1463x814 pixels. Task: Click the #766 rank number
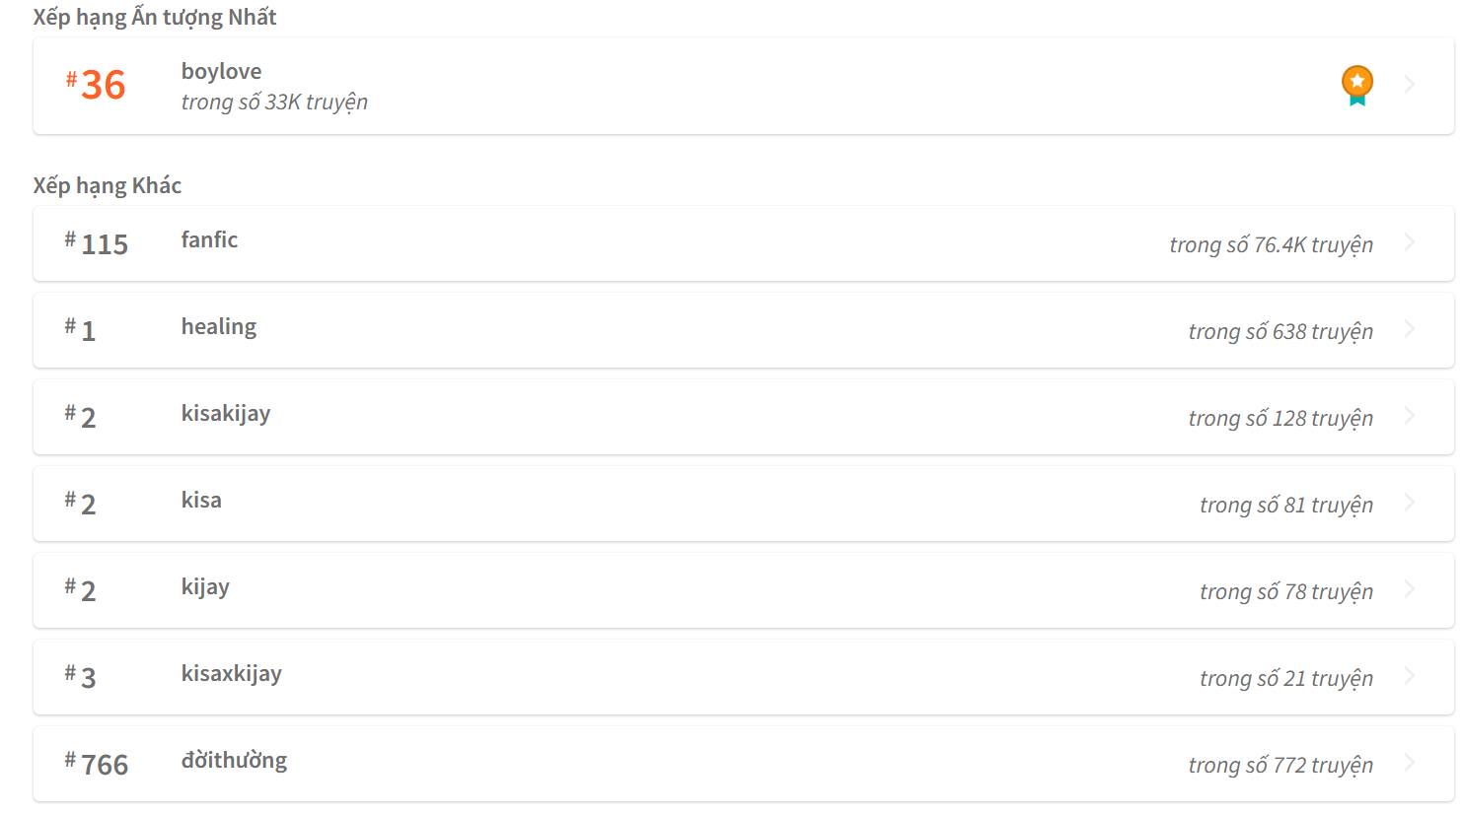point(97,765)
